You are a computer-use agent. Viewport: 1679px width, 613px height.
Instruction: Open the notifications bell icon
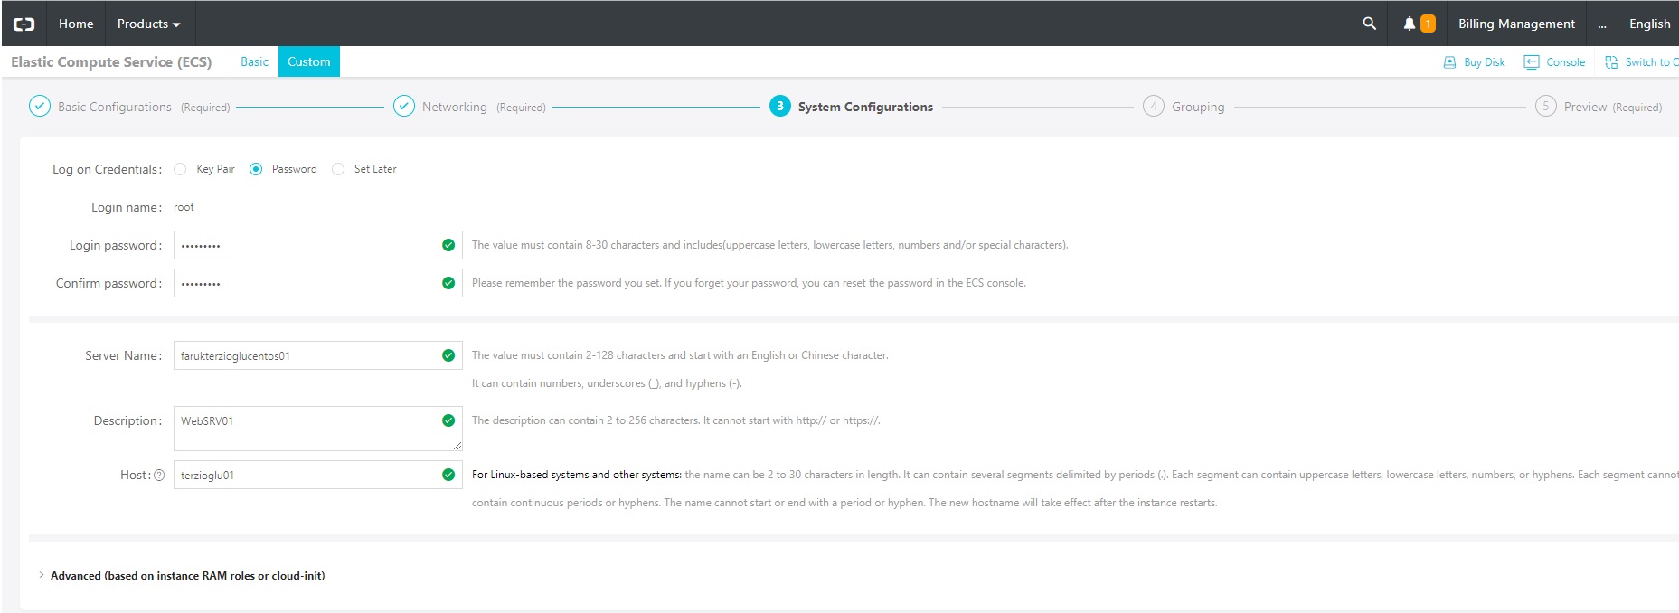(x=1409, y=24)
